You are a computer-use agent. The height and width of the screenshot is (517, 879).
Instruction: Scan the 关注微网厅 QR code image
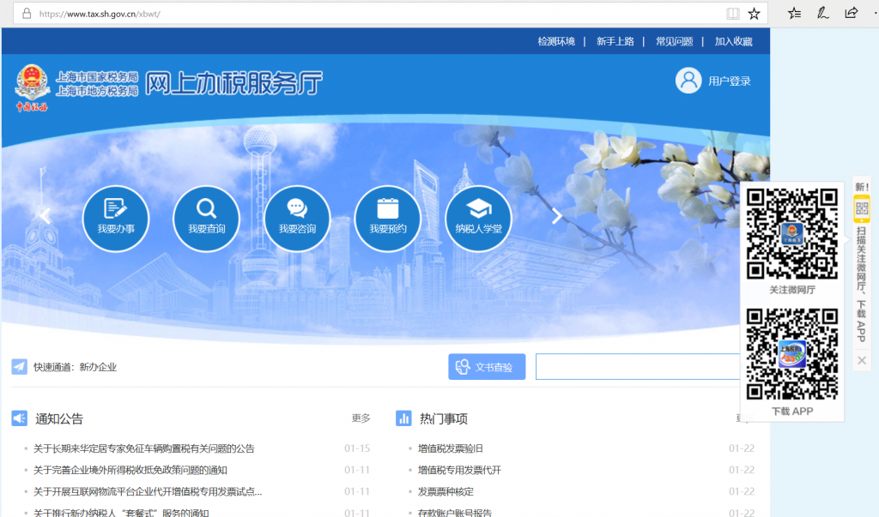[791, 233]
